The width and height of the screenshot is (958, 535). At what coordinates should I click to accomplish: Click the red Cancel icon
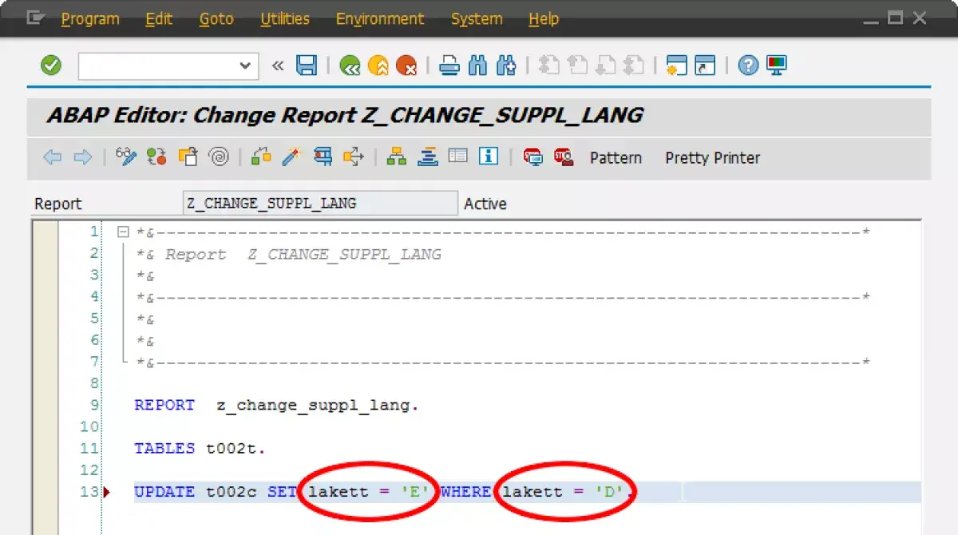click(406, 65)
